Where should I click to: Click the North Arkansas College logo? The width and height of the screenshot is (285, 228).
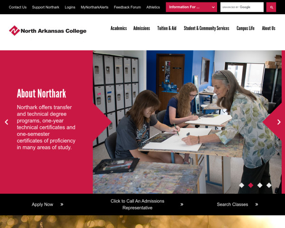tap(47, 30)
